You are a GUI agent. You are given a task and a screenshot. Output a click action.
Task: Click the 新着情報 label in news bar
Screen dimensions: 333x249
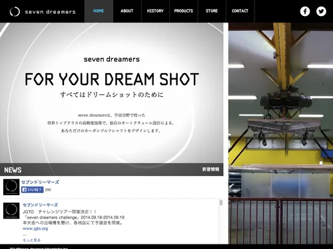(x=210, y=169)
